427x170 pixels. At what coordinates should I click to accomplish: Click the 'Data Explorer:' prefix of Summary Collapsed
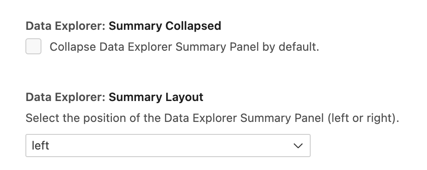[x=66, y=26]
